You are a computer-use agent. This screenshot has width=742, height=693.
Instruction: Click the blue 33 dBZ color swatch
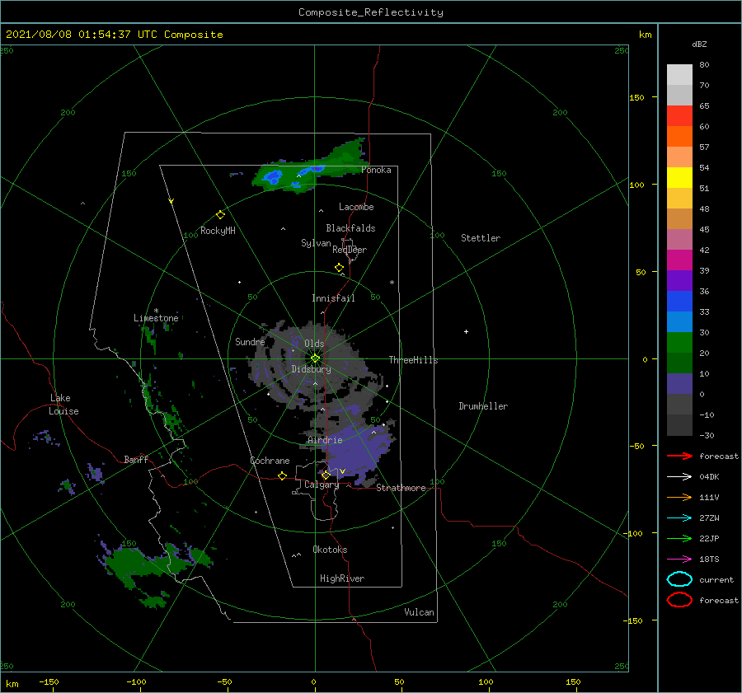pos(679,302)
